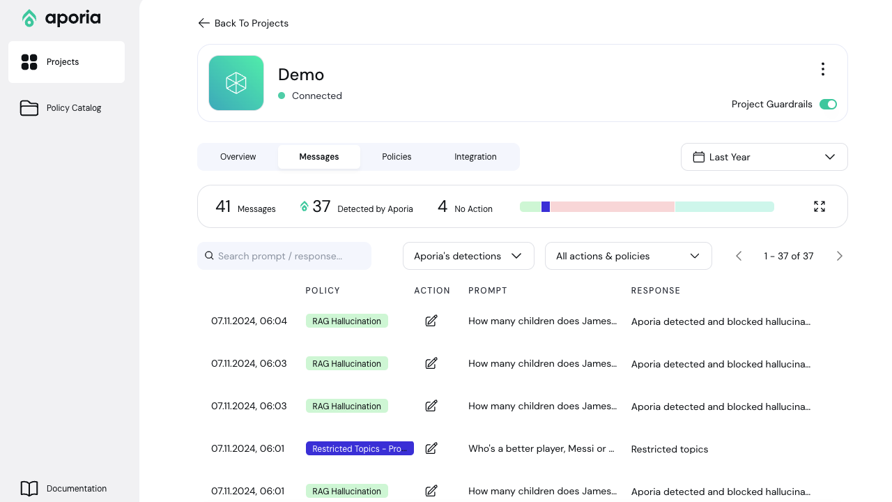This screenshot has width=892, height=502.
Task: Click the dark blue segment of distribution bar
Action: (546, 206)
